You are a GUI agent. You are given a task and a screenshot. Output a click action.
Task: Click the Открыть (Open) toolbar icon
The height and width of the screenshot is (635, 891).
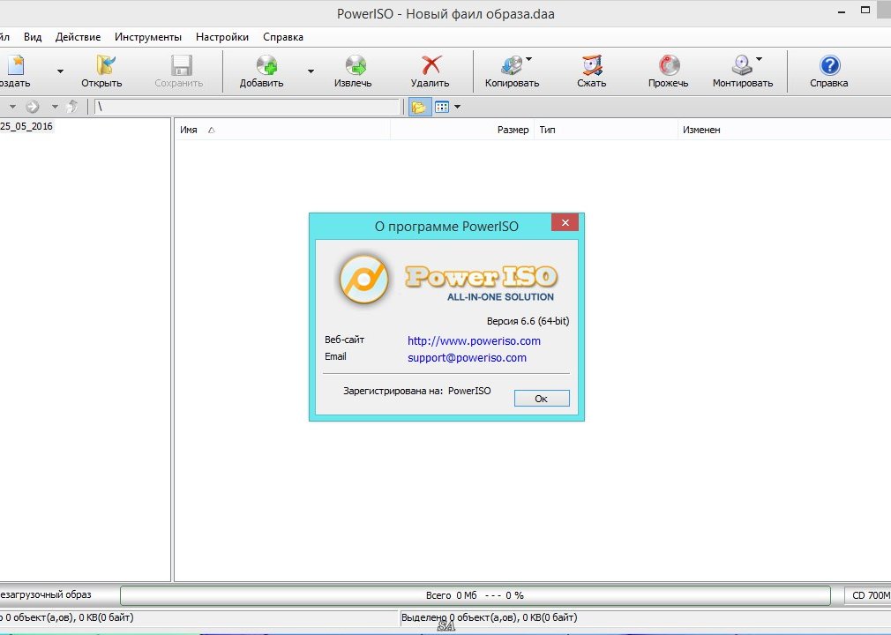[106, 65]
